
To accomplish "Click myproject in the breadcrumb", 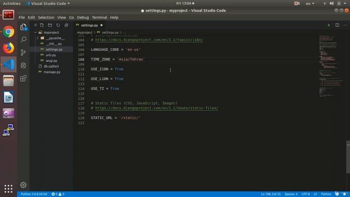I will 84,33.
